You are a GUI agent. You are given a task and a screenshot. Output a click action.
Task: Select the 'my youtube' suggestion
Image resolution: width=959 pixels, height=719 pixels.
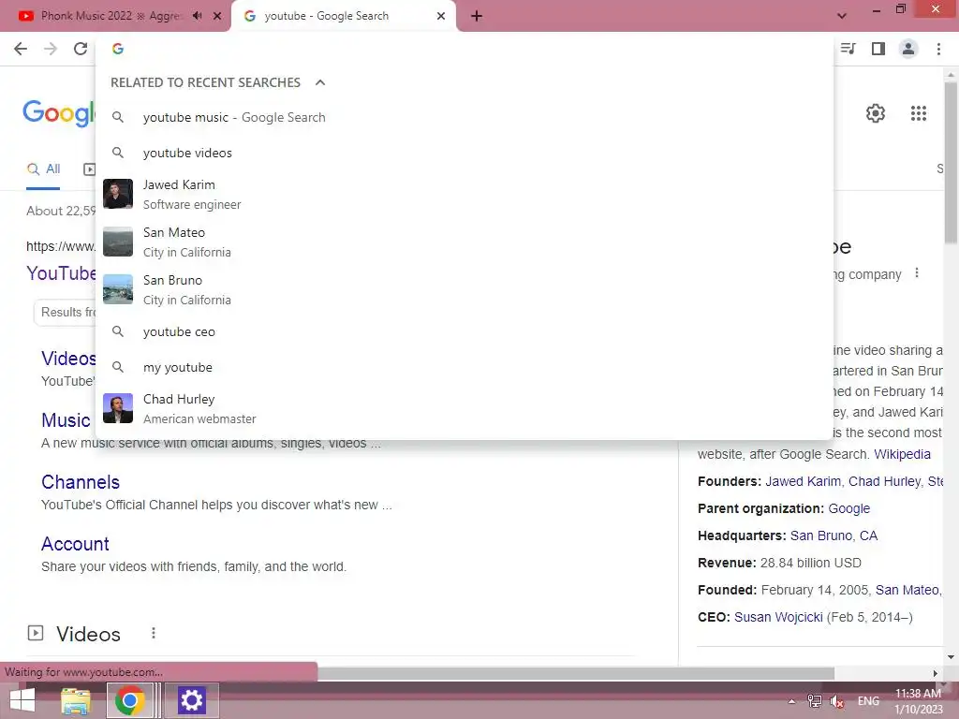(x=465, y=367)
